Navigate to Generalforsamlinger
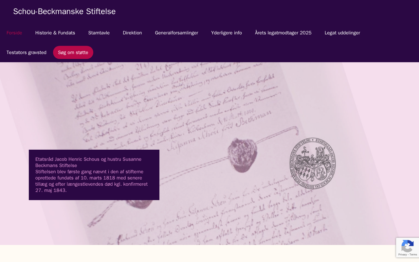Screen dimensions: 419x262 tap(176, 33)
